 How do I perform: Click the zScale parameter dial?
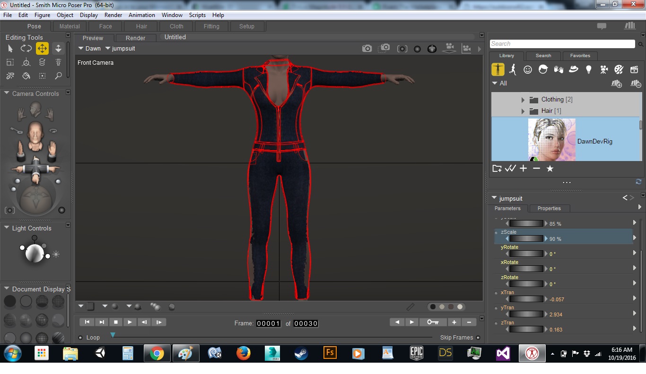(x=526, y=239)
